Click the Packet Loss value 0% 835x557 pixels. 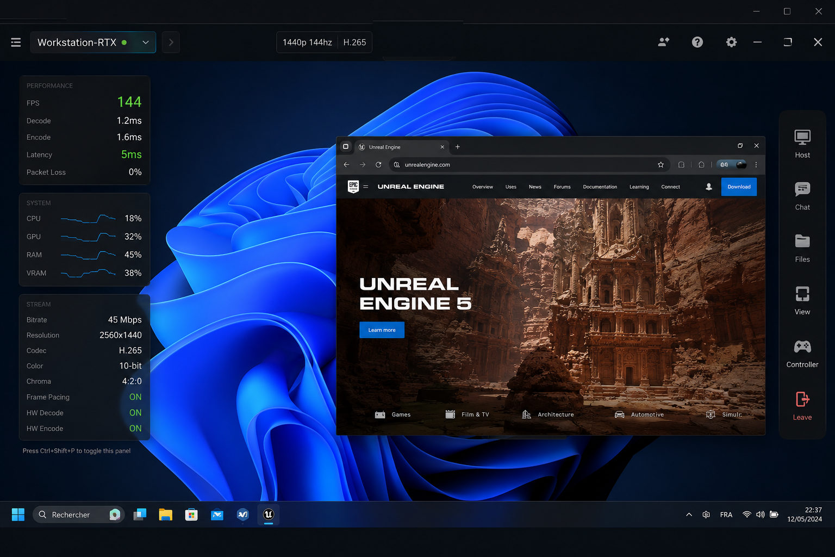click(x=135, y=172)
